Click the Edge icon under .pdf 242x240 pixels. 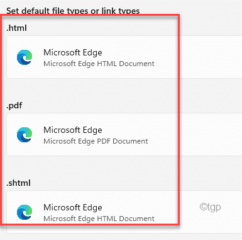[25, 135]
